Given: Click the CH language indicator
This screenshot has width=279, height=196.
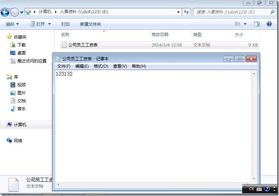Looking at the screenshot, I should [x=251, y=189].
